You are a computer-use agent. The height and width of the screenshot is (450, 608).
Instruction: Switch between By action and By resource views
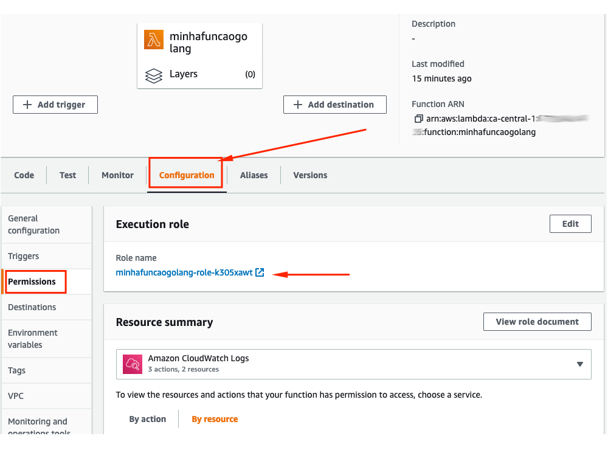click(179, 419)
